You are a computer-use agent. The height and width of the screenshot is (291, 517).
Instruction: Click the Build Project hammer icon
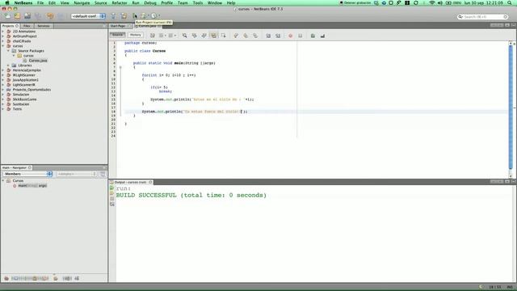pyautogui.click(x=113, y=16)
